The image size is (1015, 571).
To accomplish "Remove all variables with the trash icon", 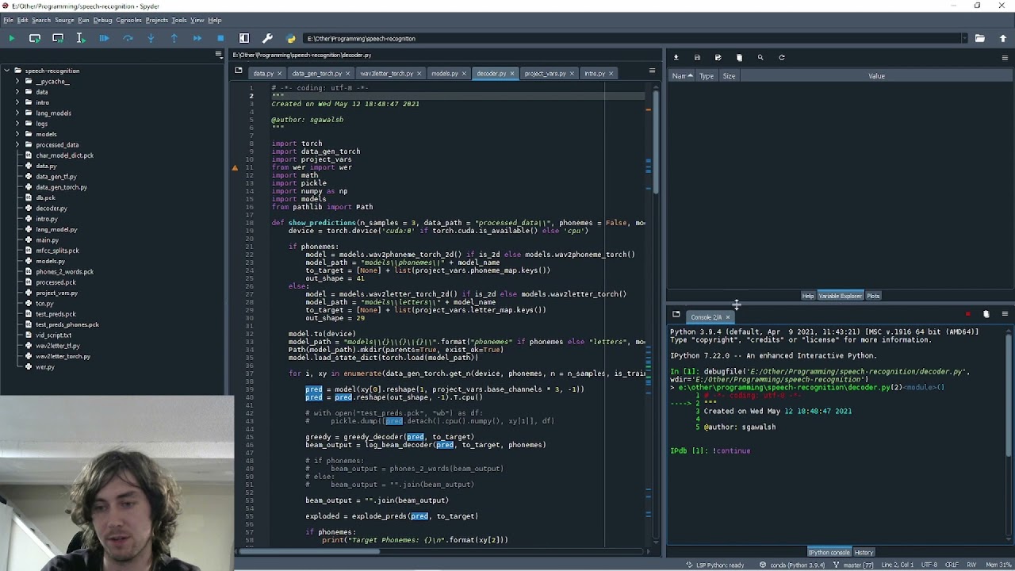I will point(739,57).
